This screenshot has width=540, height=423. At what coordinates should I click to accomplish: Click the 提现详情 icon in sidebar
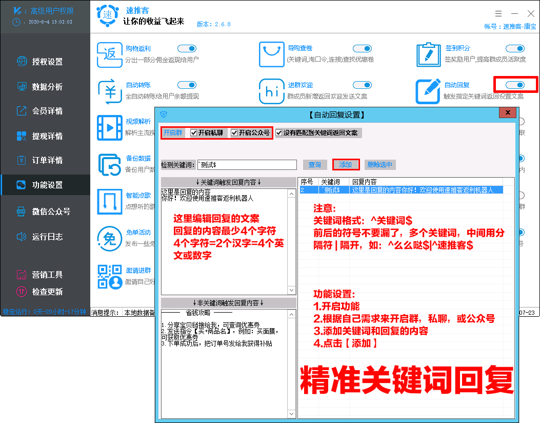(x=22, y=136)
